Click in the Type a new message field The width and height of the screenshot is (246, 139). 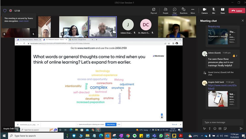[x=223, y=122]
